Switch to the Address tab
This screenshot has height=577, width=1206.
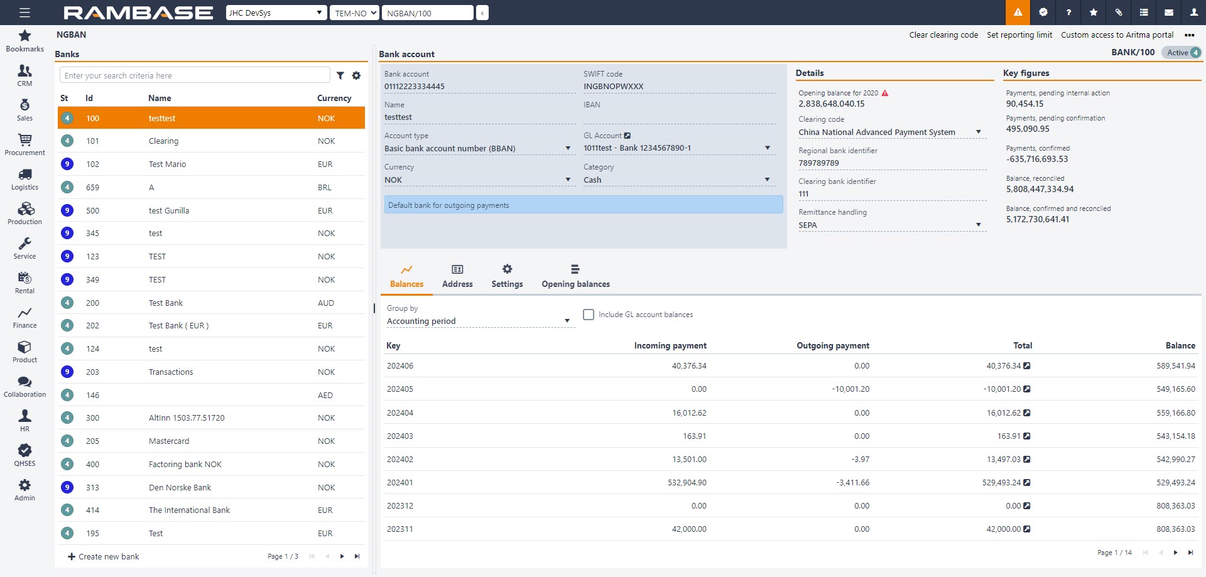pyautogui.click(x=457, y=276)
